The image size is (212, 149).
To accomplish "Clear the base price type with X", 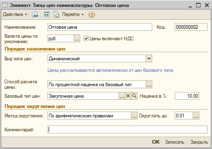I will (x=128, y=96).
